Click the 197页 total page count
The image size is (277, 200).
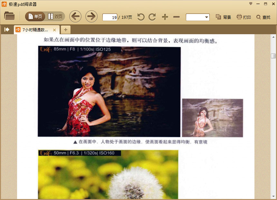click(x=127, y=17)
